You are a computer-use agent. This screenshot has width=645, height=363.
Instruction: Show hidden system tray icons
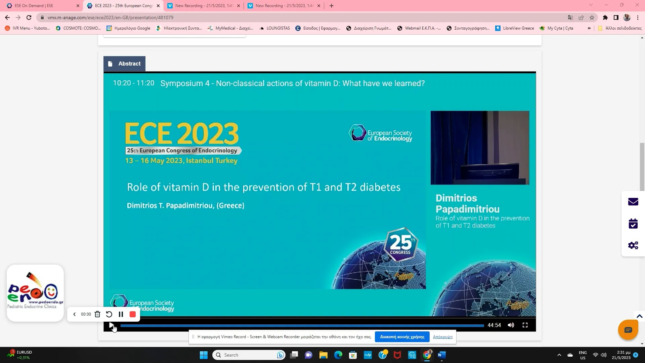559,355
